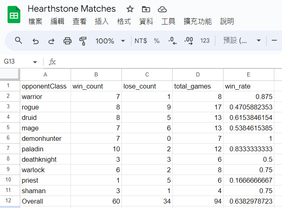Star the Hearthstone Matches document
Viewport: 282px width, 208px height.
130,9
